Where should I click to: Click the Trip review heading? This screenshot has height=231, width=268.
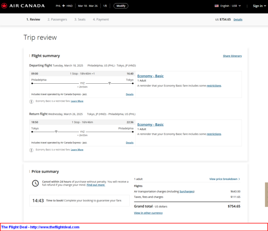[x=40, y=38]
